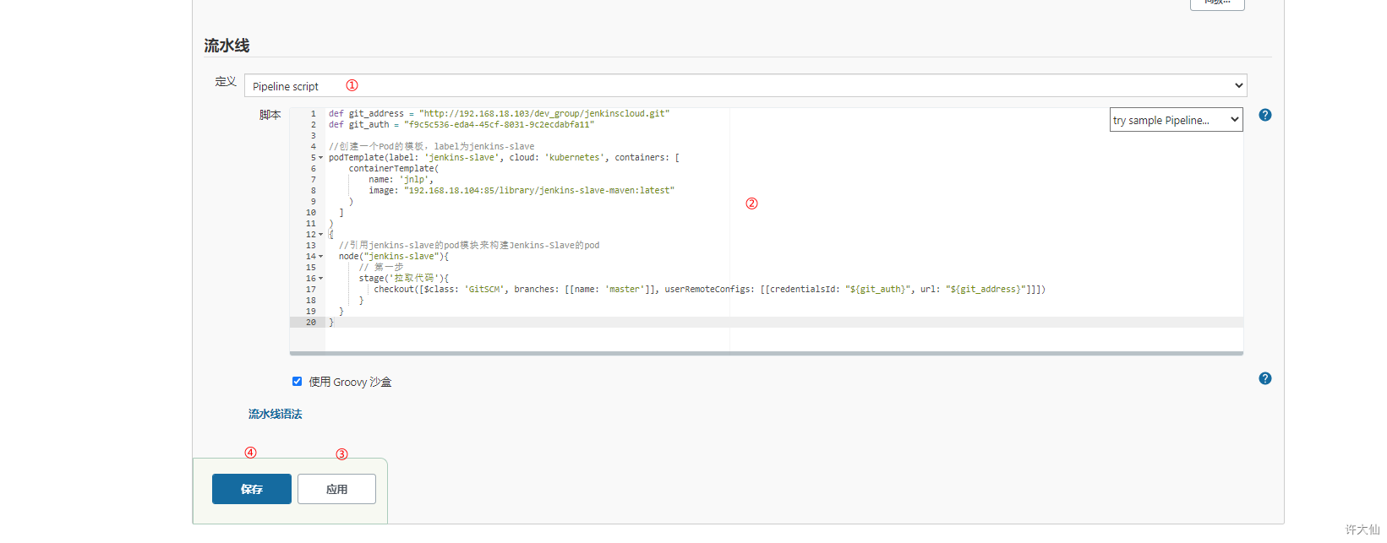Open help for the pipeline script field
1387x543 pixels.
point(1264,115)
